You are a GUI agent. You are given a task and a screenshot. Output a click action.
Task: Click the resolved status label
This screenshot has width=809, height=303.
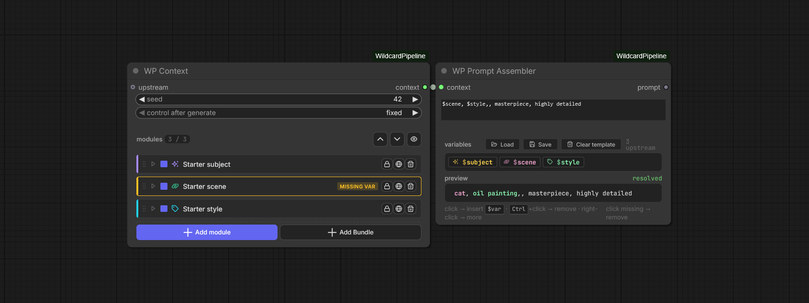point(647,178)
